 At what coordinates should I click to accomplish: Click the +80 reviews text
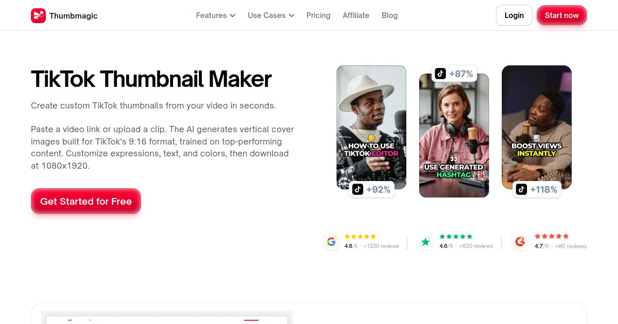tap(570, 246)
